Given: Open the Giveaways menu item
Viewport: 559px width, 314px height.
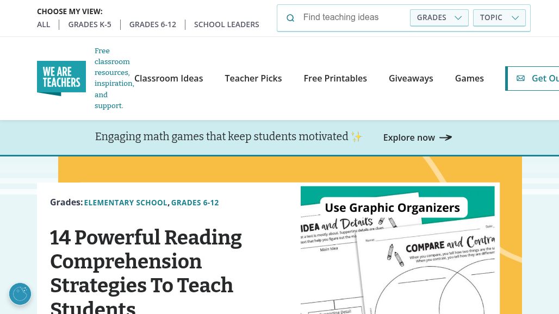Looking at the screenshot, I should [411, 78].
